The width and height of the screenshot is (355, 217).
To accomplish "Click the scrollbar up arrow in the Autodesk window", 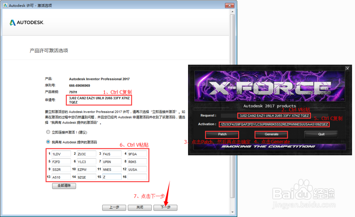I will [x=232, y=11].
